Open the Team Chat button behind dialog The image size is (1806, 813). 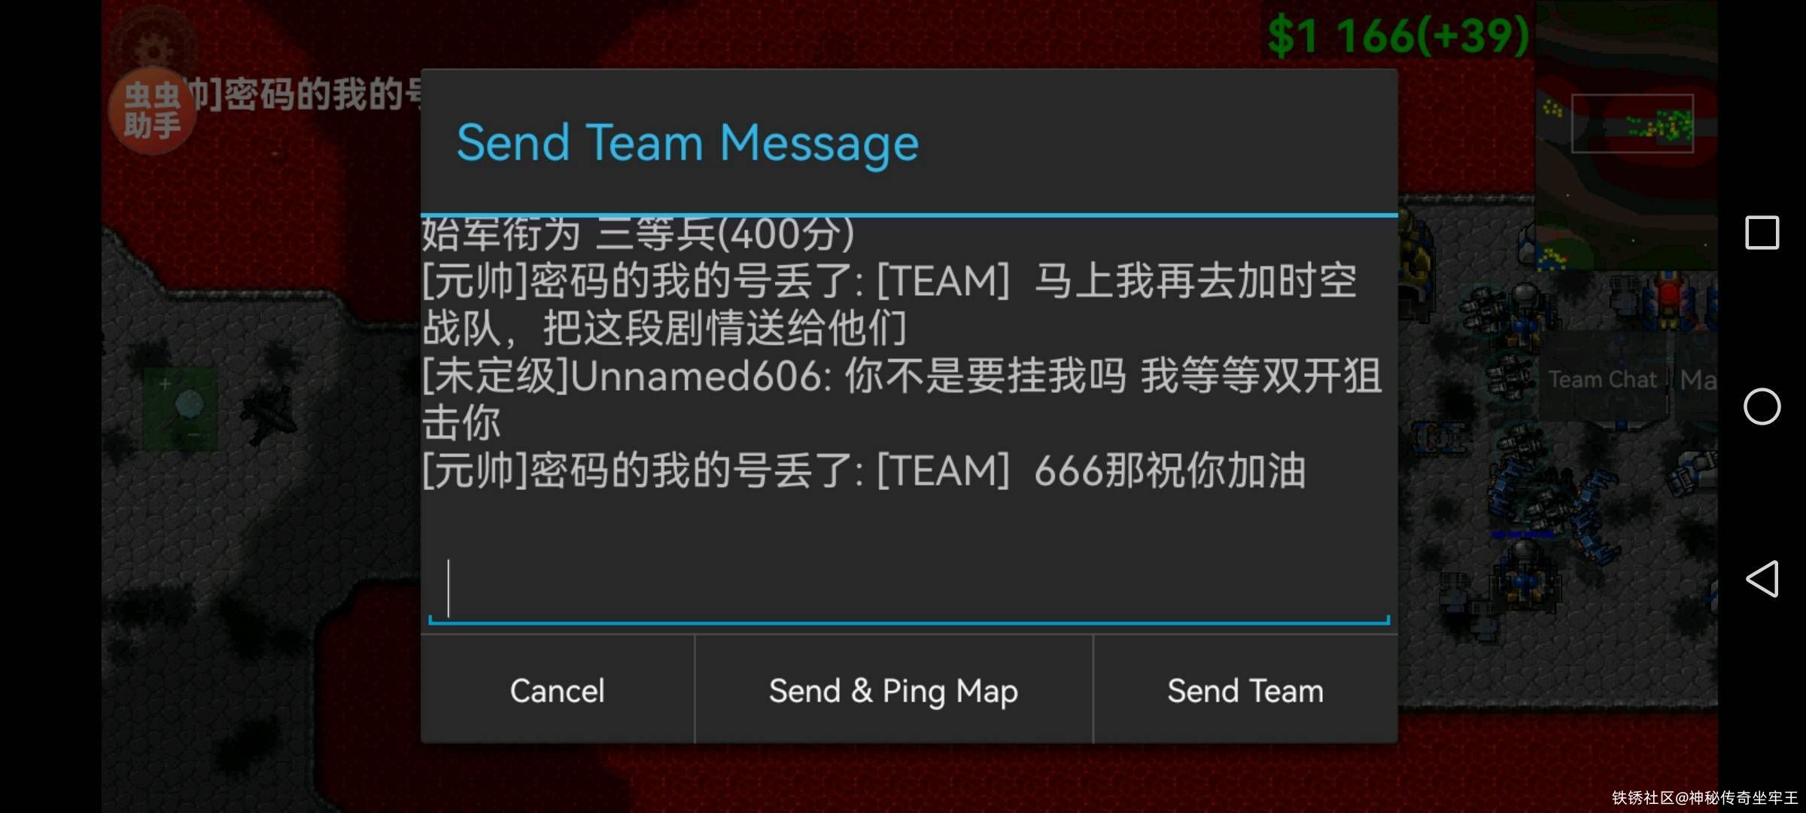[x=1603, y=379]
